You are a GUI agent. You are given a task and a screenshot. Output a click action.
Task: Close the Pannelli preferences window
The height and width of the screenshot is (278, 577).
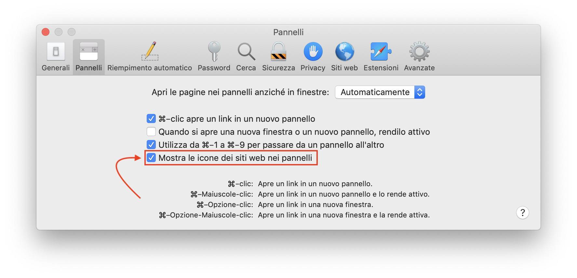46,32
